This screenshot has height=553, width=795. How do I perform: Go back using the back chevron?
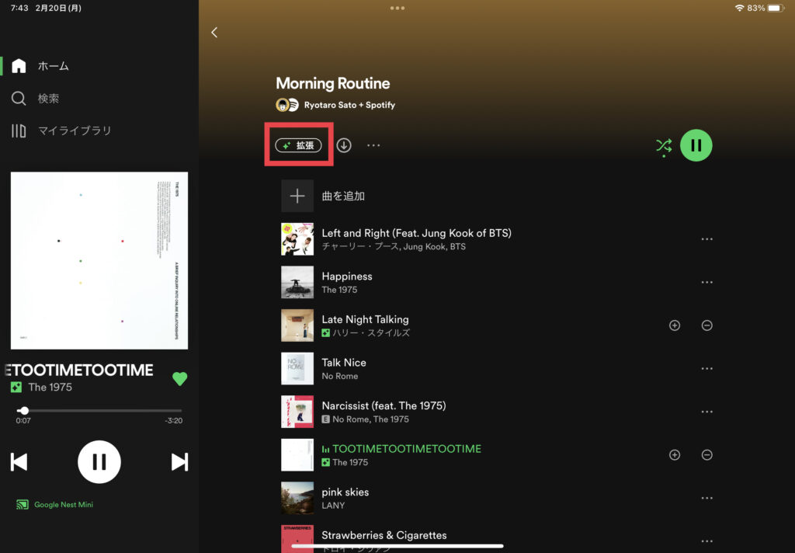pos(214,33)
